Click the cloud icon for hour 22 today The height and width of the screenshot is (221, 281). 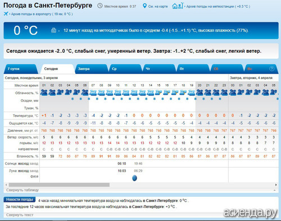tap(216, 93)
